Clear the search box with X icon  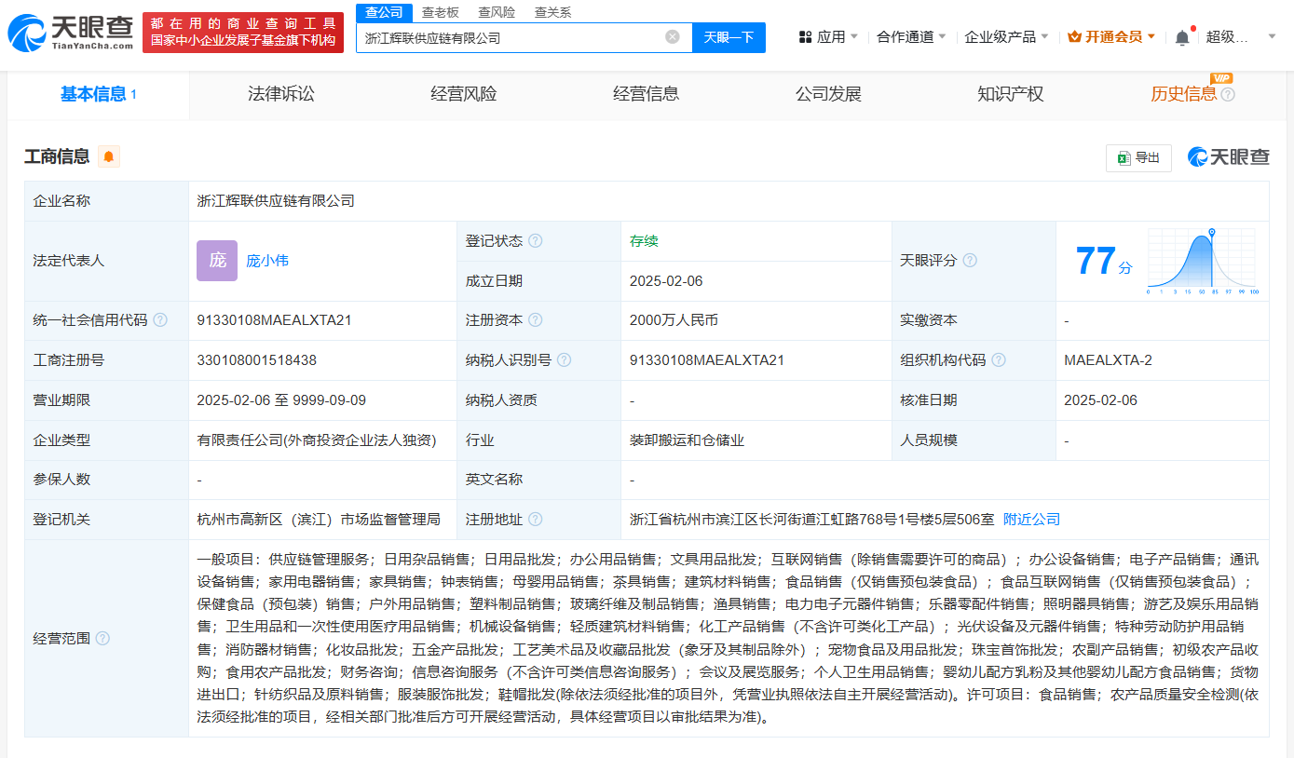coord(672,37)
